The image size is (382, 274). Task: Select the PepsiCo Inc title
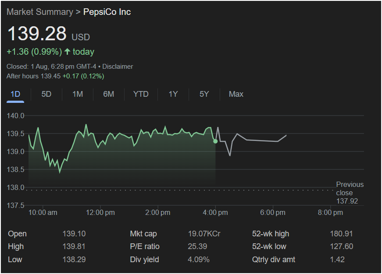[107, 12]
